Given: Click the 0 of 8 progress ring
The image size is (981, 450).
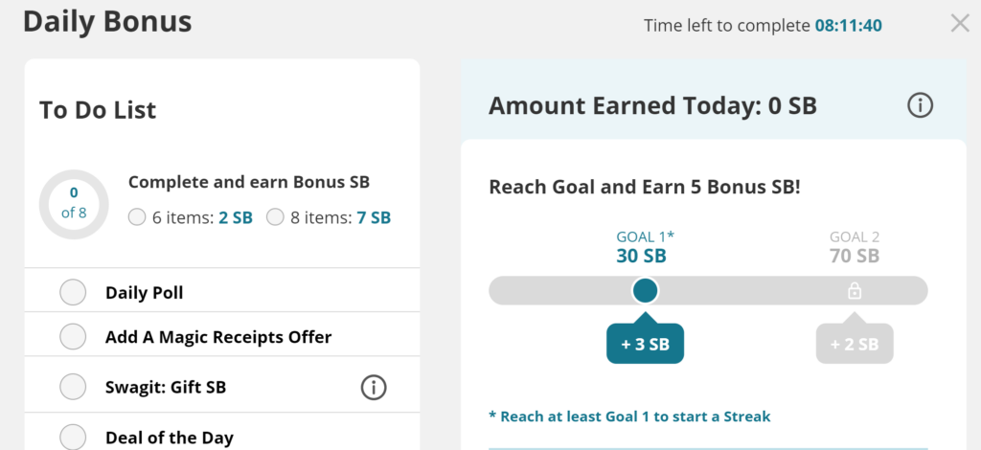Looking at the screenshot, I should 74,204.
